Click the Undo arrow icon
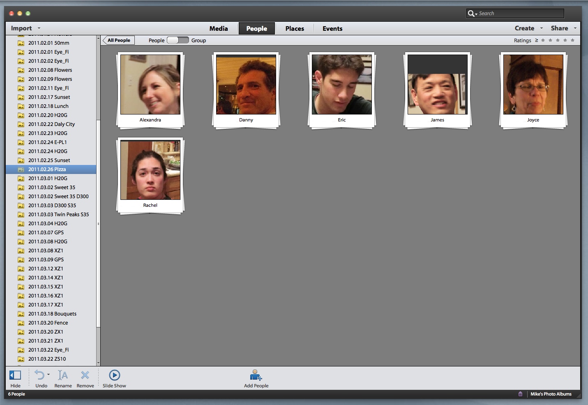This screenshot has width=588, height=405. coord(39,375)
